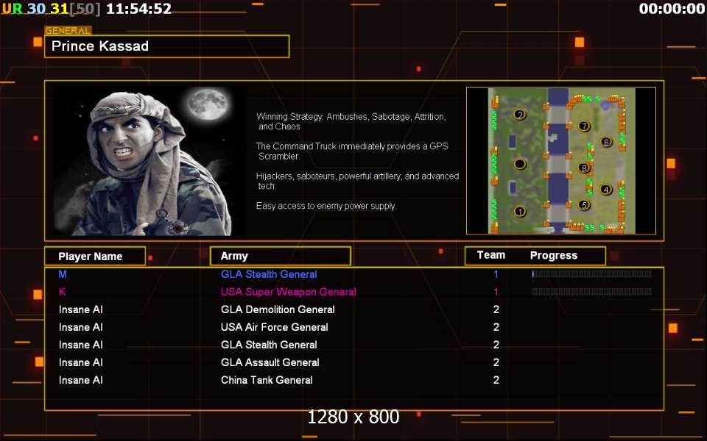Image resolution: width=707 pixels, height=441 pixels.
Task: Click the Command Truck GPS Scrambler line
Action: pyautogui.click(x=352, y=151)
